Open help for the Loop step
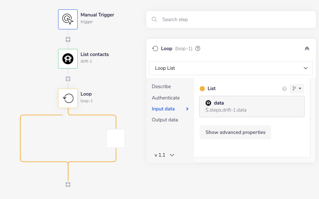 click(x=198, y=49)
